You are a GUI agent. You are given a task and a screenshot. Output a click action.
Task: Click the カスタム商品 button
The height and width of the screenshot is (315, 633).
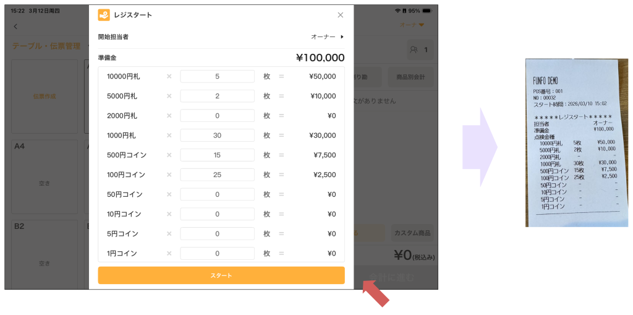[x=412, y=233]
